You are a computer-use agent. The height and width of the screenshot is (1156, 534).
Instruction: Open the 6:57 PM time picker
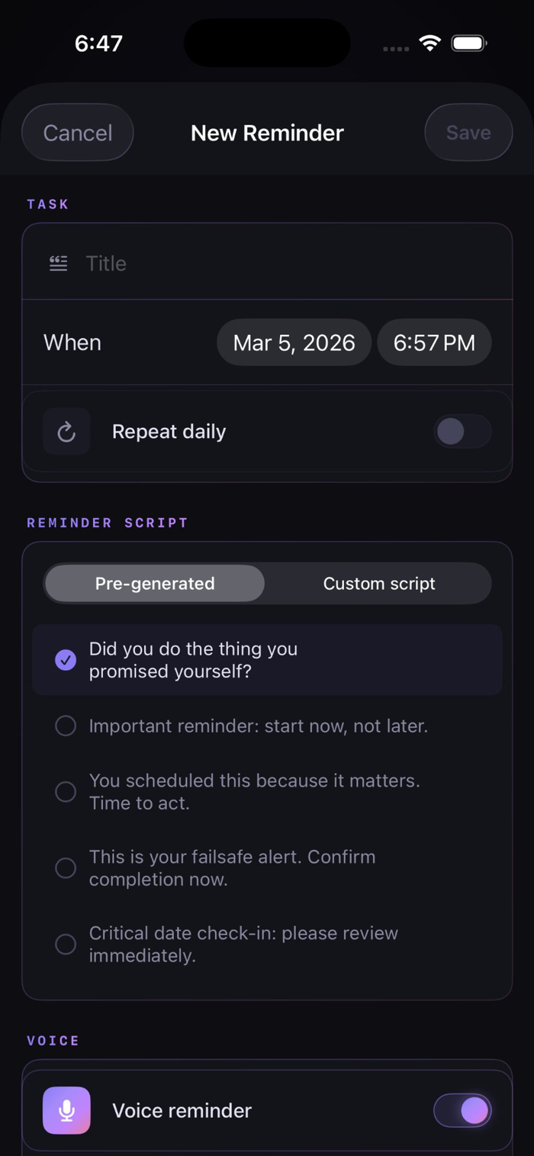(x=434, y=343)
